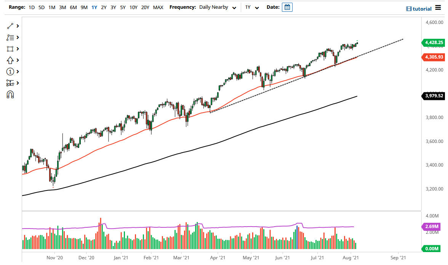448x265 pixels.
Task: Open the Date calendar picker
Action: [287, 7]
